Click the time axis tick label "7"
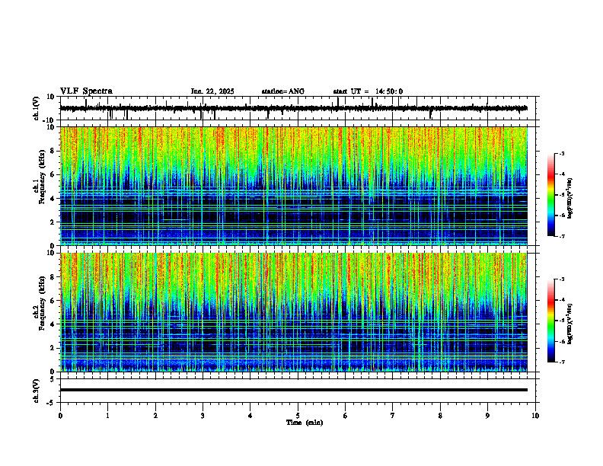 coord(393,416)
